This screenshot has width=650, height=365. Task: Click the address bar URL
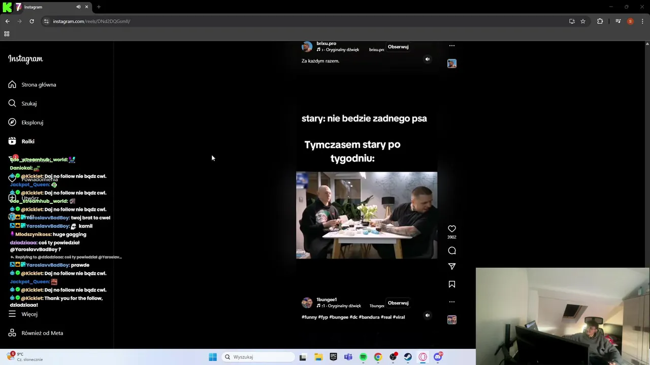pyautogui.click(x=91, y=21)
